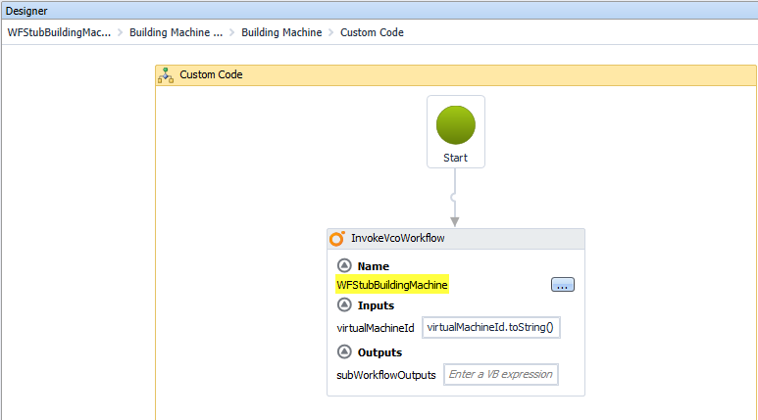Open the workflow browse ellipsis button
758x420 pixels.
[562, 285]
